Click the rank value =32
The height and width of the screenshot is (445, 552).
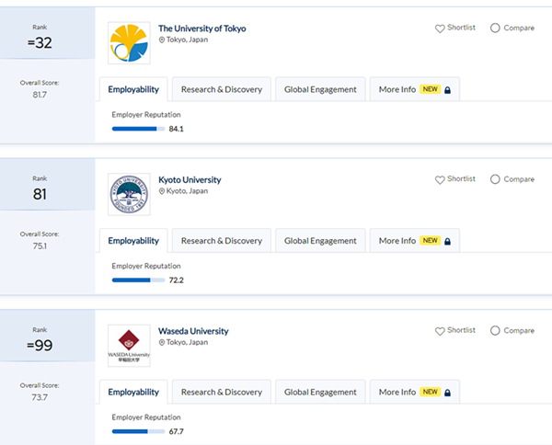(40, 43)
